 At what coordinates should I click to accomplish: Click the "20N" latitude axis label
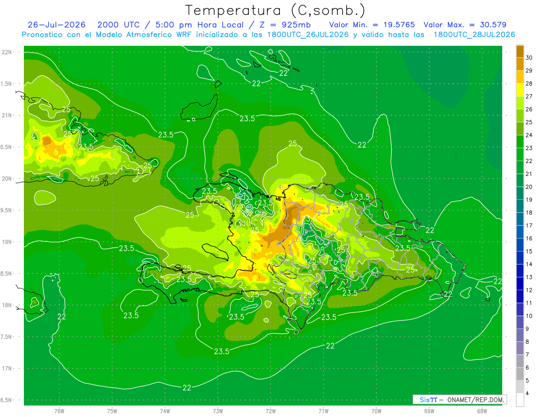point(7,179)
